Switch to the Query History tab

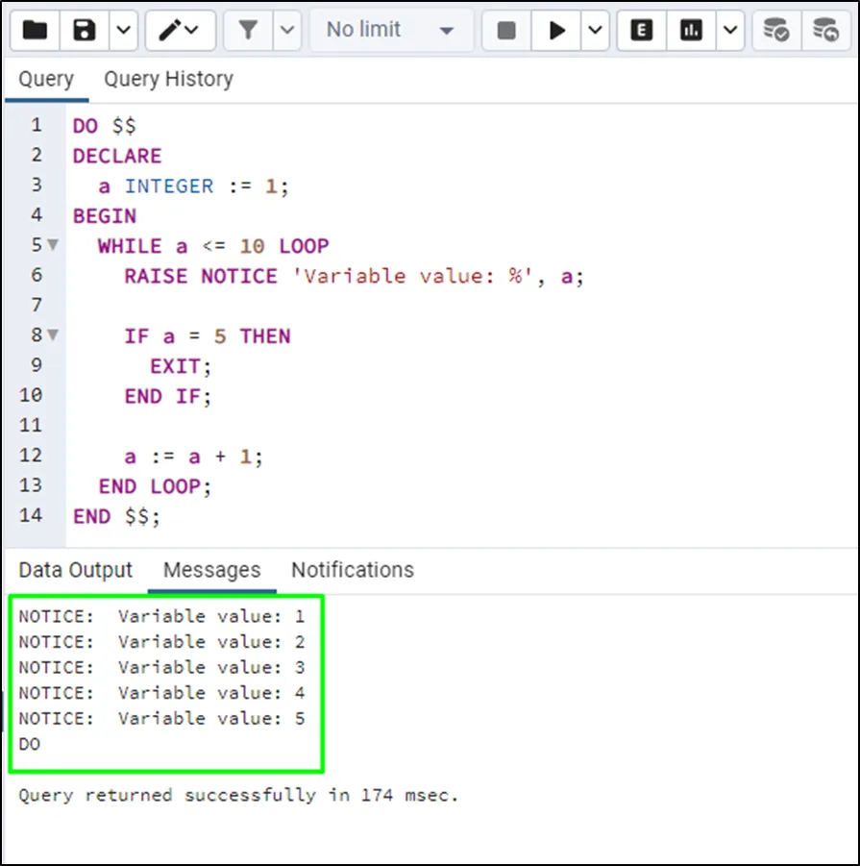pyautogui.click(x=168, y=79)
